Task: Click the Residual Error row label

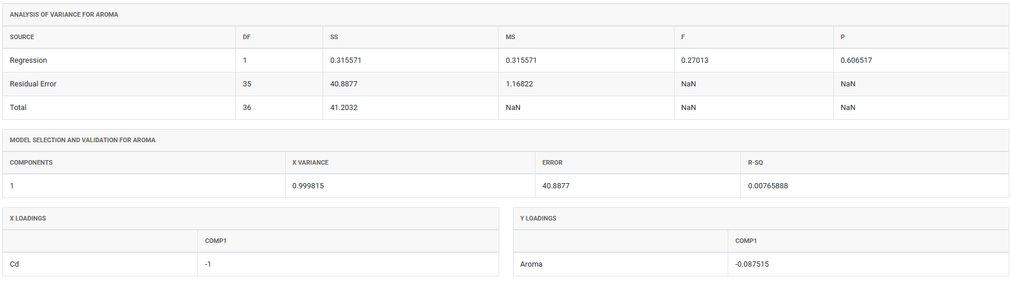Action: pos(33,84)
